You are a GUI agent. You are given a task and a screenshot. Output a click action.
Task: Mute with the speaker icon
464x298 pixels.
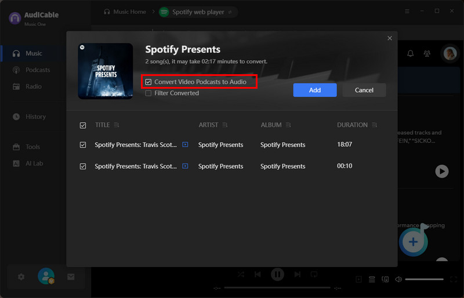coord(398,279)
